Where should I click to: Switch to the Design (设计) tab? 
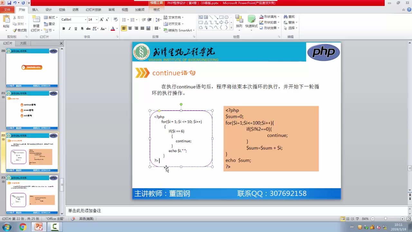point(49,10)
